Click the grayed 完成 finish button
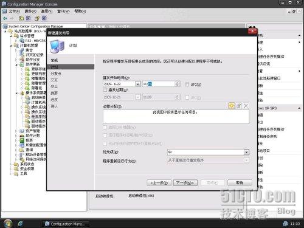This screenshot has width=304, height=228. tap(212, 183)
